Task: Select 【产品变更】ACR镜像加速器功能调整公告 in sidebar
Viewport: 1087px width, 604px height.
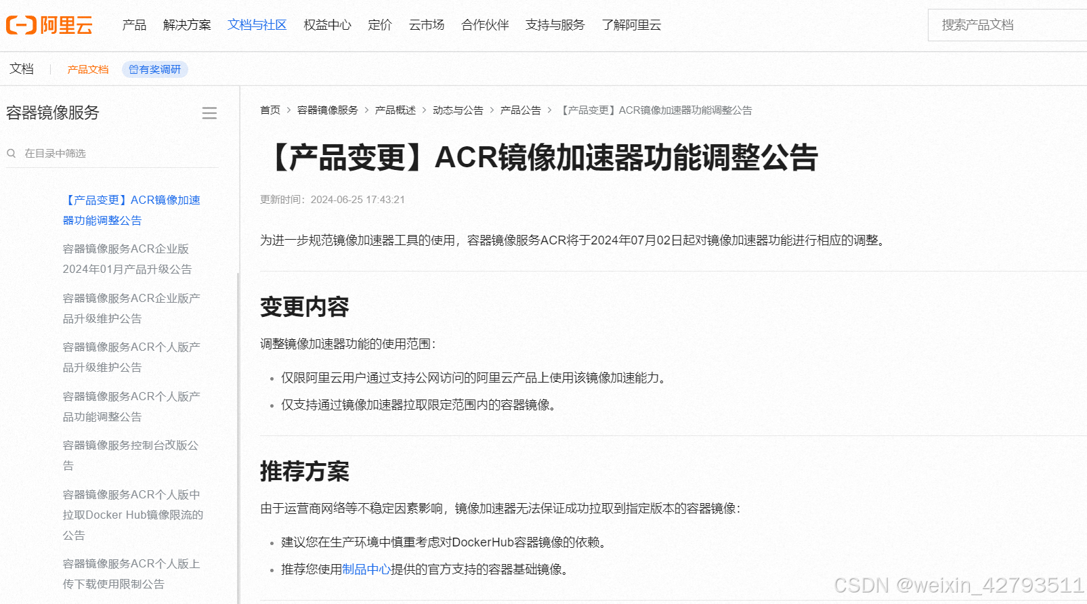Action: pyautogui.click(x=131, y=210)
